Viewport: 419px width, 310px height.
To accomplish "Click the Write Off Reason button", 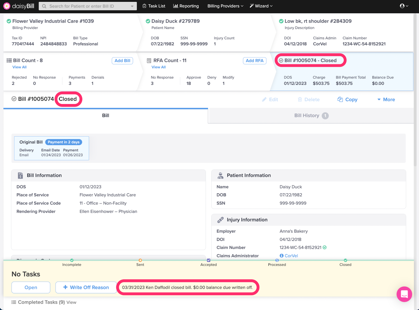I will tap(86, 288).
